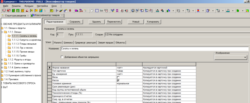
Task: Open the Разделы menu
Action: tap(16, 6)
